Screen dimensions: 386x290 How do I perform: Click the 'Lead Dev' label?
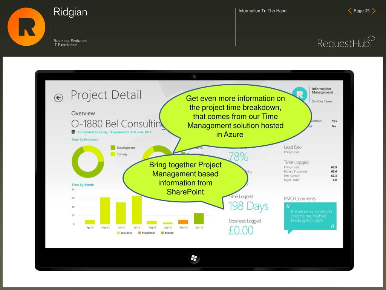[293, 147]
